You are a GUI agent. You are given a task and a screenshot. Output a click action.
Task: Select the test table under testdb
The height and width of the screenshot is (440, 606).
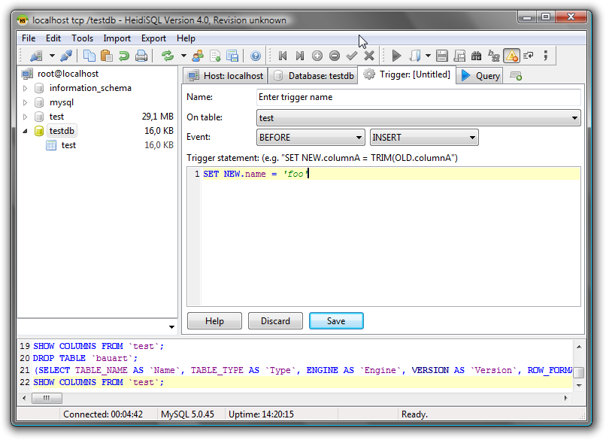click(68, 145)
